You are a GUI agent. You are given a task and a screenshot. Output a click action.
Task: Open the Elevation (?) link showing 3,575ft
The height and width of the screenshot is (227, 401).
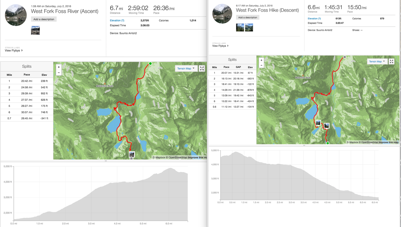click(117, 21)
